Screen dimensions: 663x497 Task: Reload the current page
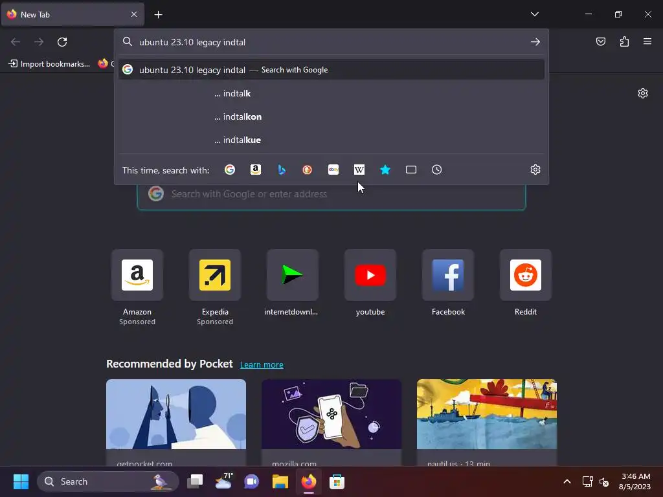[62, 42]
